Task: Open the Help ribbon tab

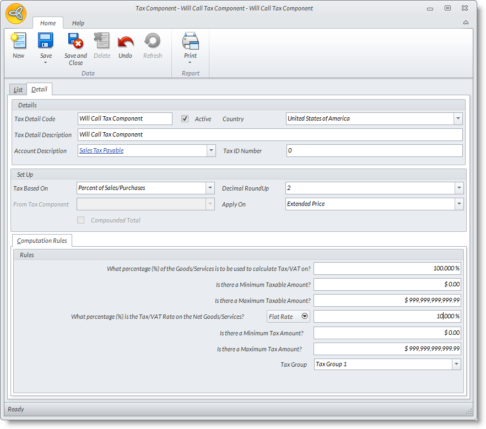Action: coord(78,23)
